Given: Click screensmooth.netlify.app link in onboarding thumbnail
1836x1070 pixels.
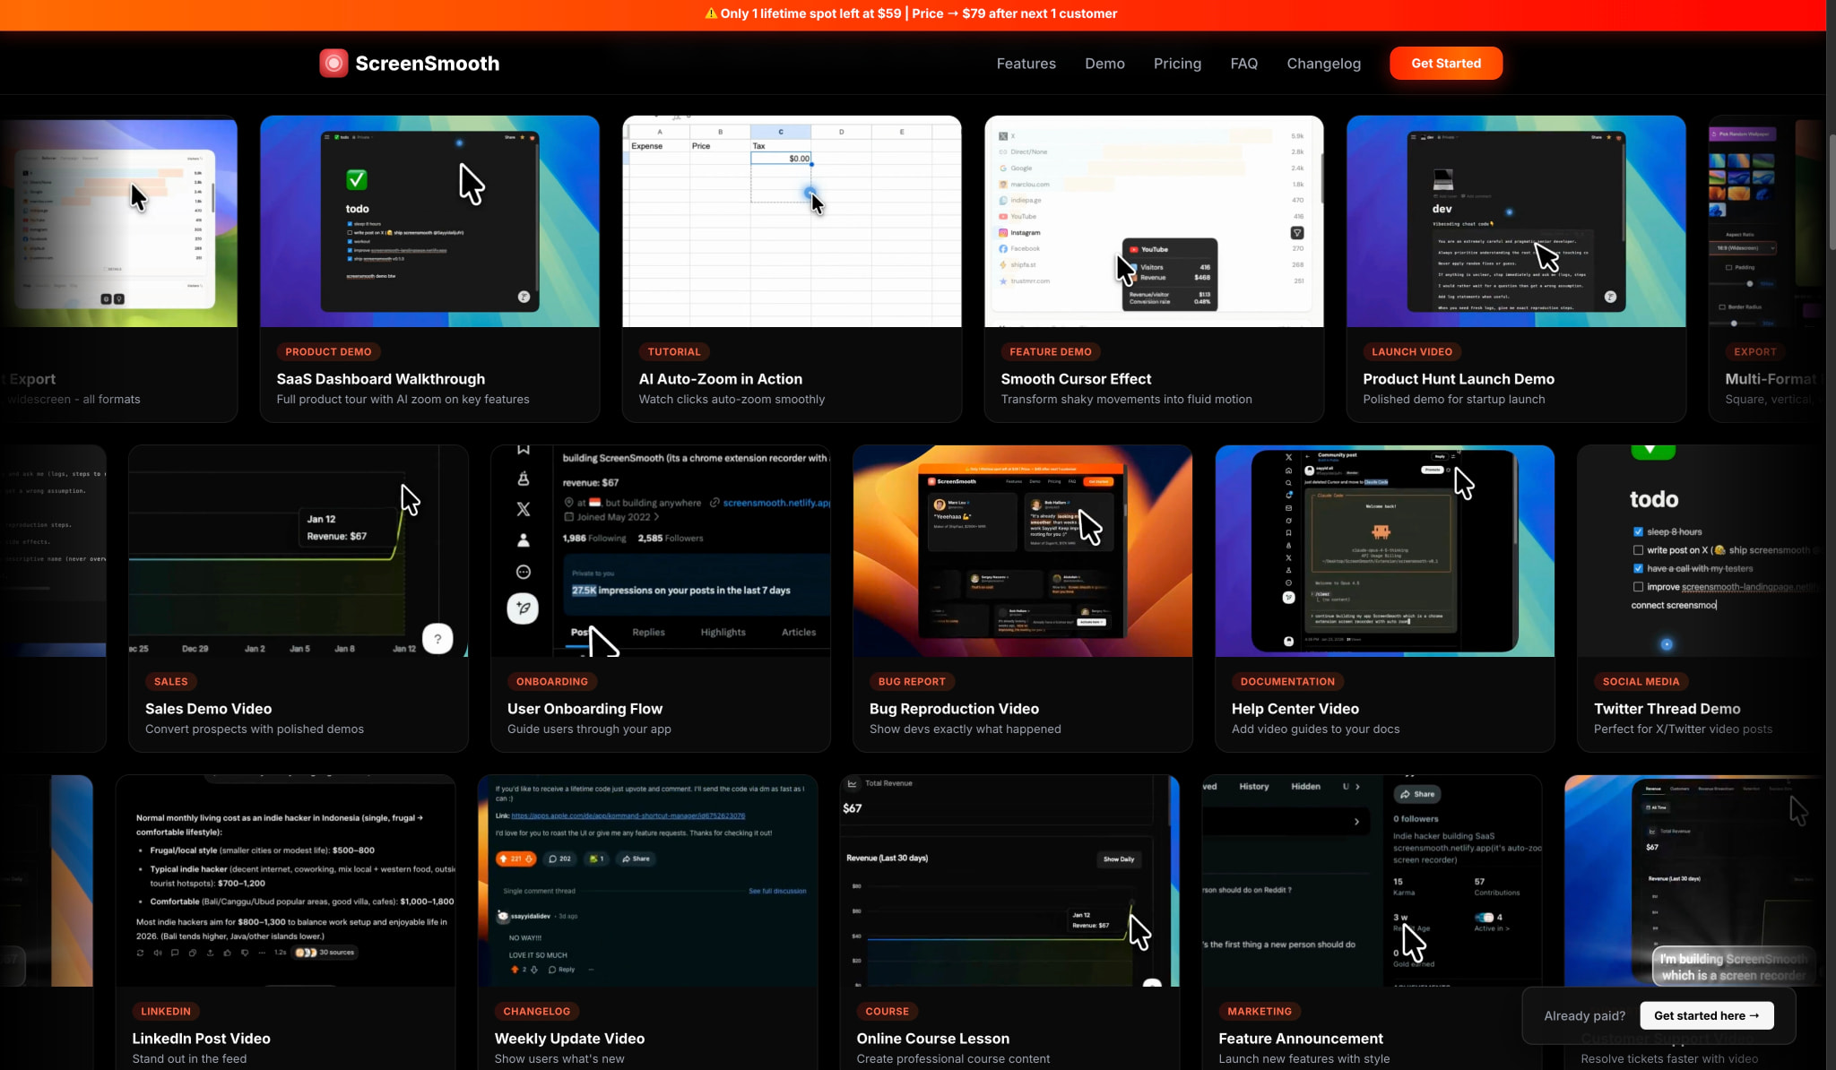Looking at the screenshot, I should pos(776,503).
